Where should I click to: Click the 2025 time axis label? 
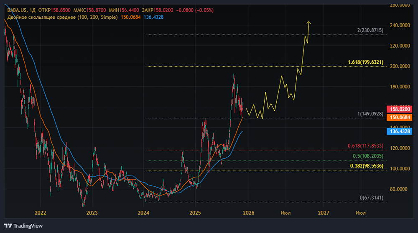195,213
